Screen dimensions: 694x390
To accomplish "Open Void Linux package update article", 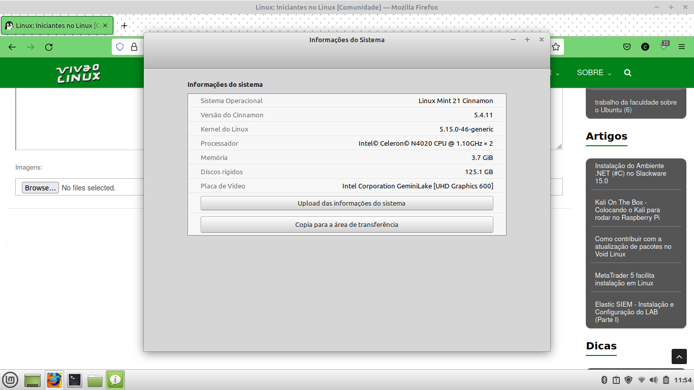I will 633,246.
